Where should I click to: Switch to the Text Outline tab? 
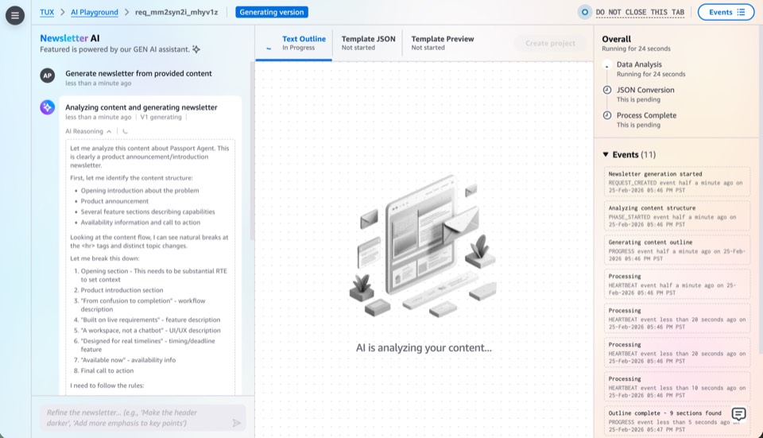[294, 43]
